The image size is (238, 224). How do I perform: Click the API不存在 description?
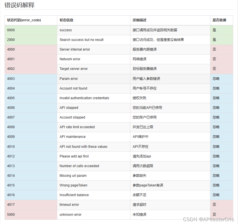click(140, 147)
